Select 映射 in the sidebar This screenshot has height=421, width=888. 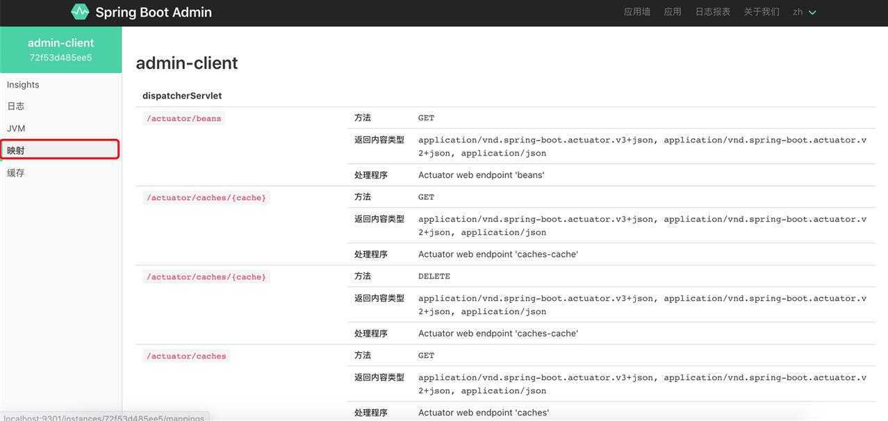pos(16,150)
